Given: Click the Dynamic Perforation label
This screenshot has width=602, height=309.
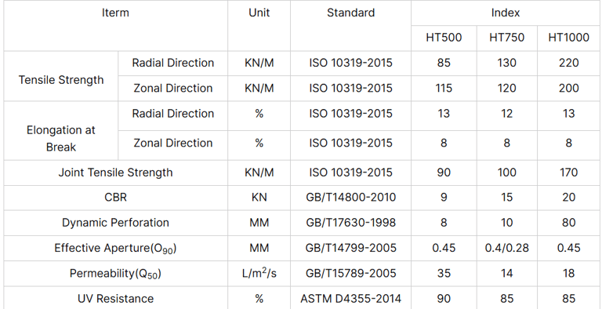Looking at the screenshot, I should coord(115,223).
